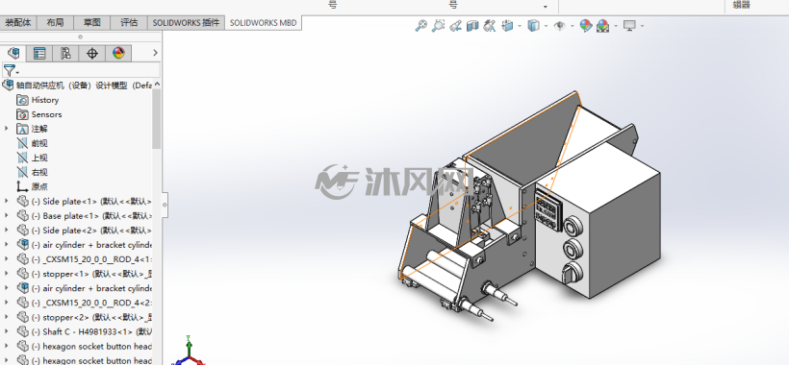Image resolution: width=789 pixels, height=365 pixels.
Task: Expand the Side plate<2> node arrow
Action: (x=7, y=231)
